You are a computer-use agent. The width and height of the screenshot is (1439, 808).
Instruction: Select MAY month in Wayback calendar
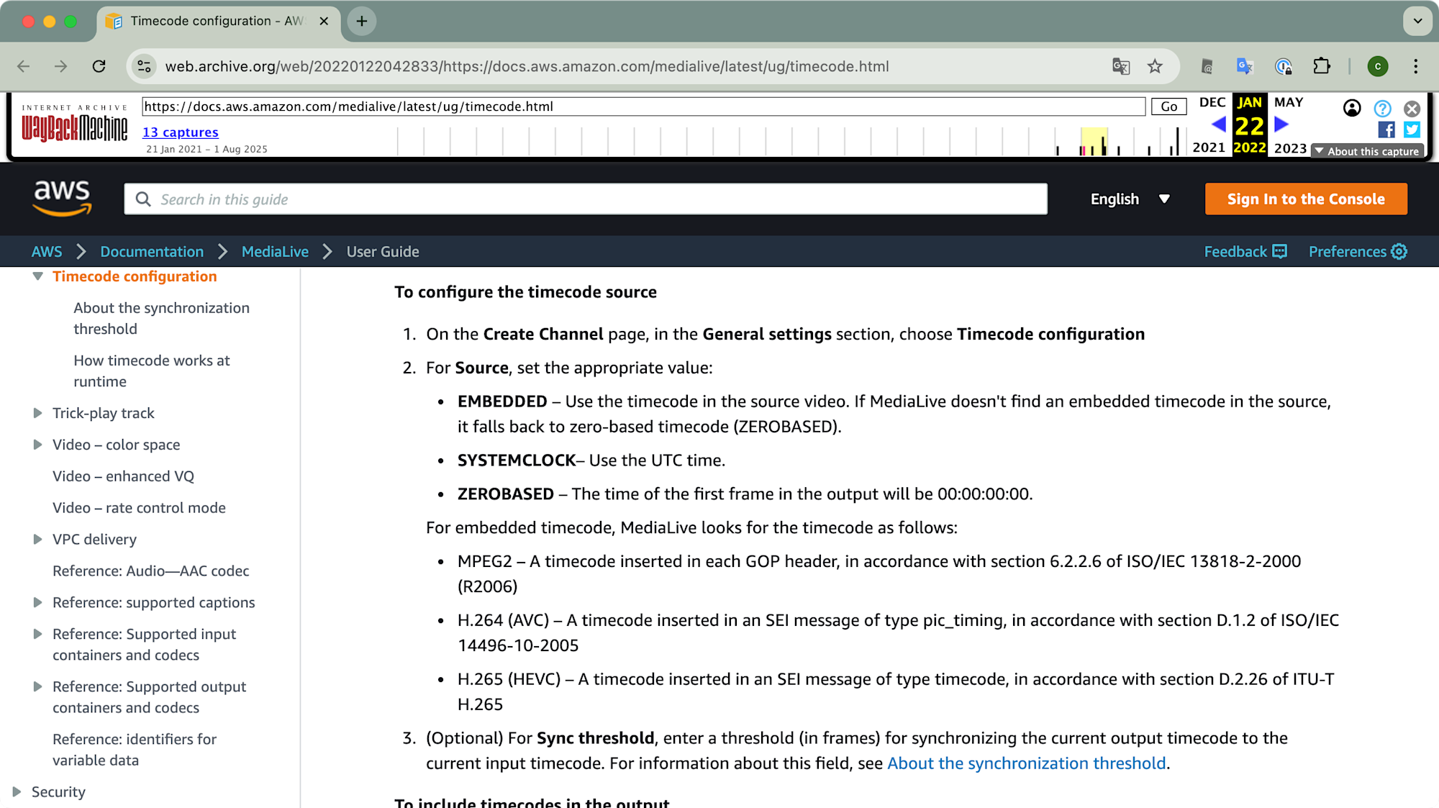(x=1289, y=103)
